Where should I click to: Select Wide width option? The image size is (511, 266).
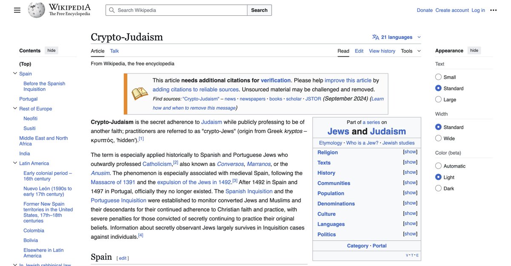(x=438, y=138)
